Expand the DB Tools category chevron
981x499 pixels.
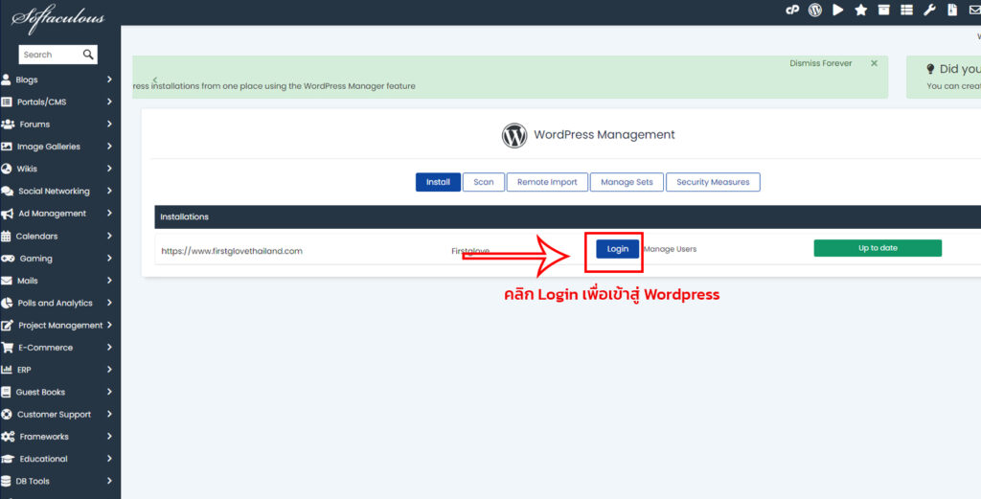[x=109, y=481]
